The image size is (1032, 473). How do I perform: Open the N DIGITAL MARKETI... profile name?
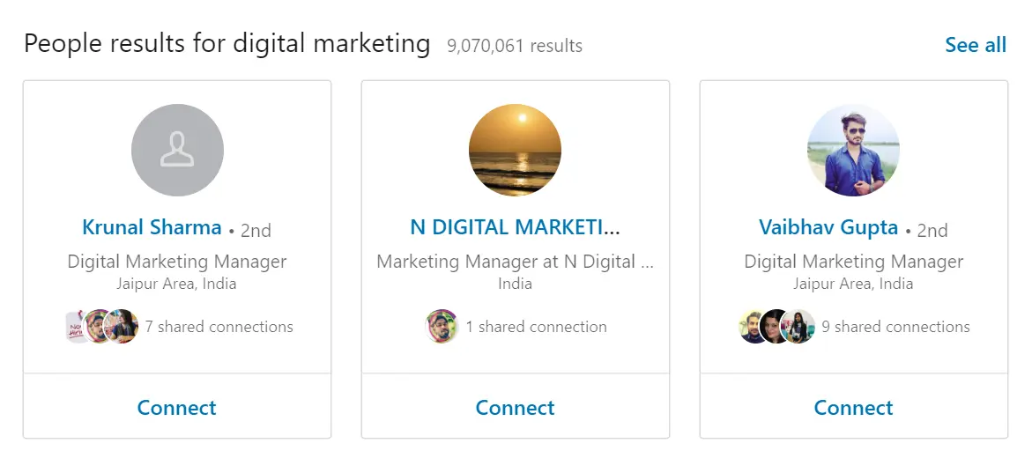pyautogui.click(x=515, y=227)
